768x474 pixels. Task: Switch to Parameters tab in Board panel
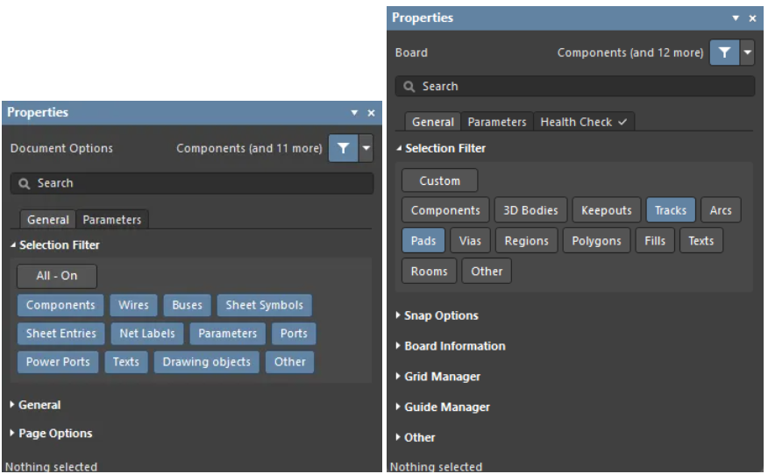(x=497, y=122)
